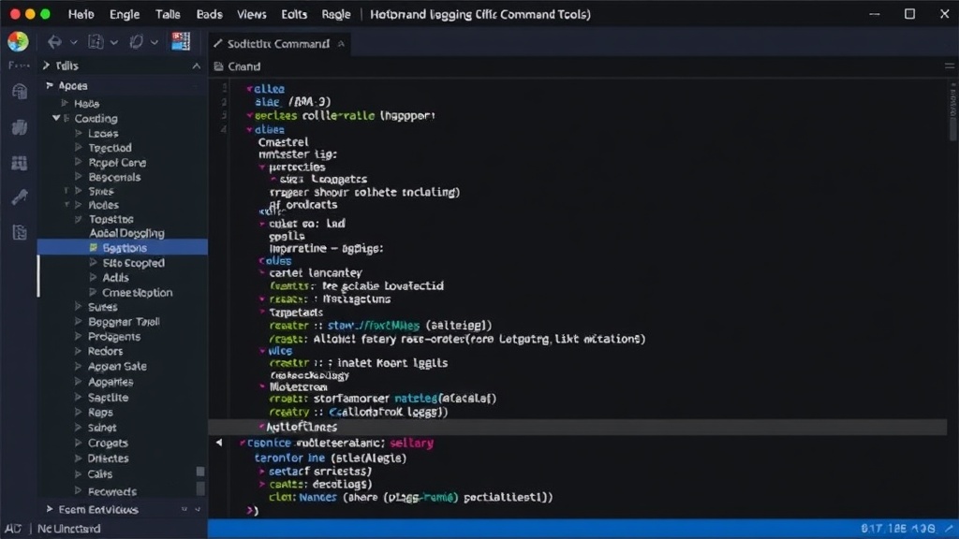Viewport: 959px width, 539px height.
Task: Open the Views menu
Action: point(251,14)
